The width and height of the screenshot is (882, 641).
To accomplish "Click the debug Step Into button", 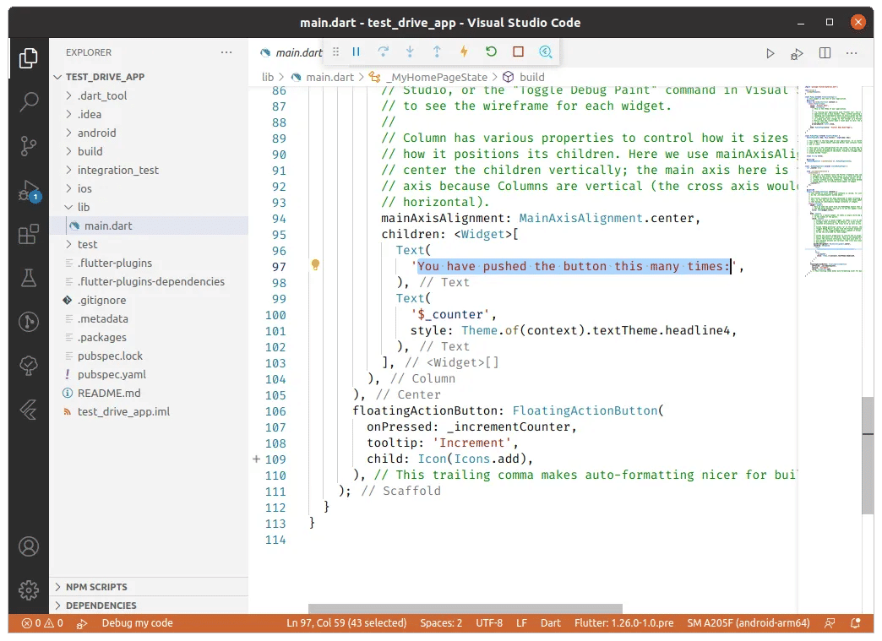I will 410,52.
